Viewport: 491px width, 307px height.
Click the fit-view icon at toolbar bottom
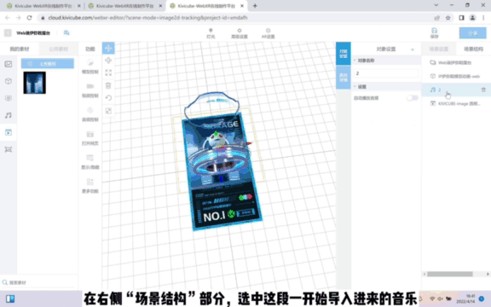click(x=108, y=111)
